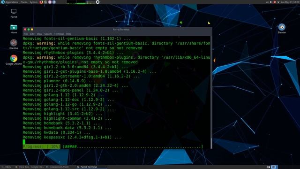
Task: Click the Parrot logo in top panel
Action: [3, 2]
